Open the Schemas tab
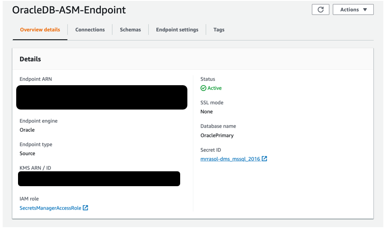 tap(130, 30)
